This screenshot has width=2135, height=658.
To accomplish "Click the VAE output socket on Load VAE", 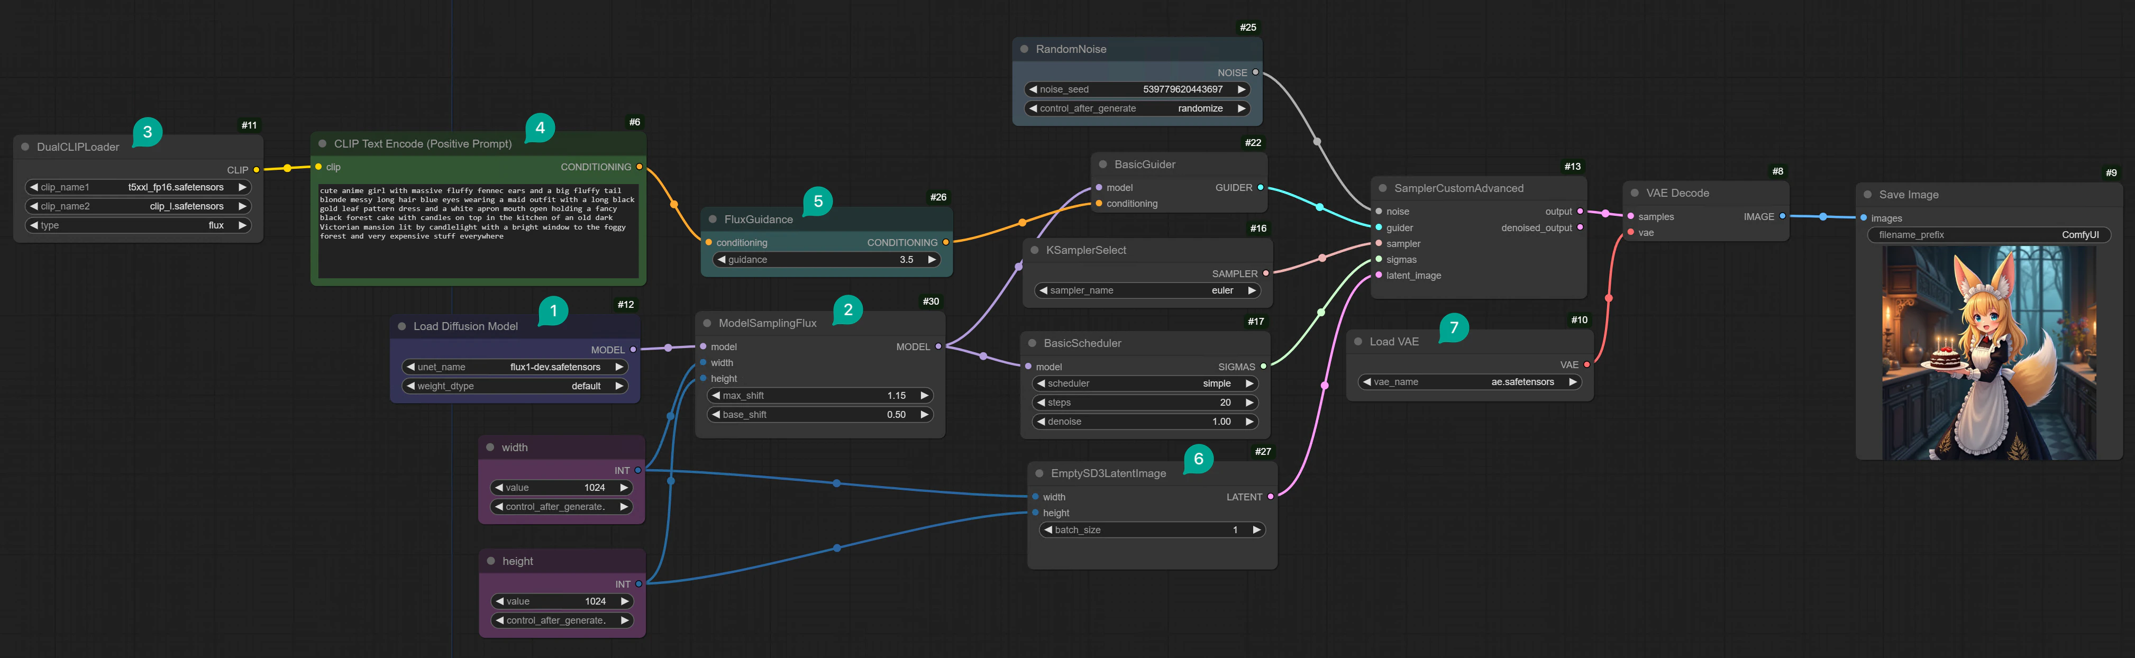I will (1585, 364).
